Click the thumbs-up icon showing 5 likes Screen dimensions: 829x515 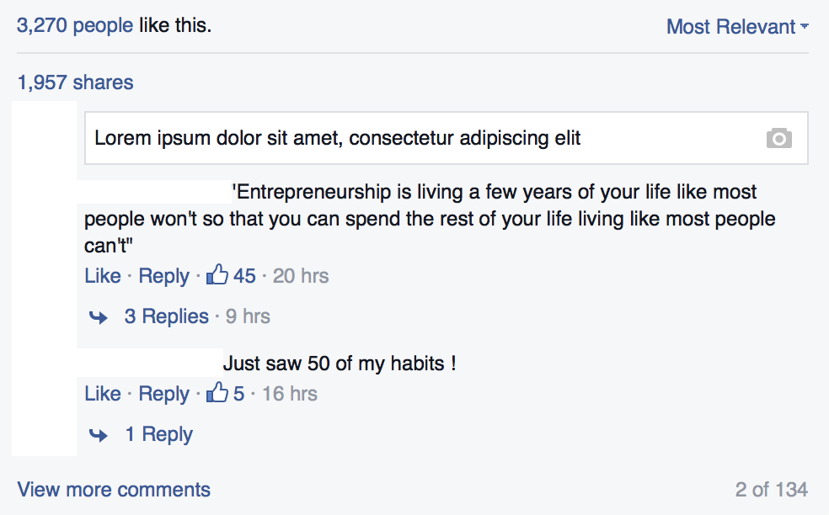tap(218, 393)
